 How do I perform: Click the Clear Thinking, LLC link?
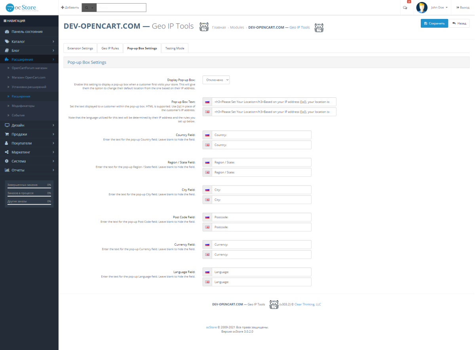[x=308, y=305]
